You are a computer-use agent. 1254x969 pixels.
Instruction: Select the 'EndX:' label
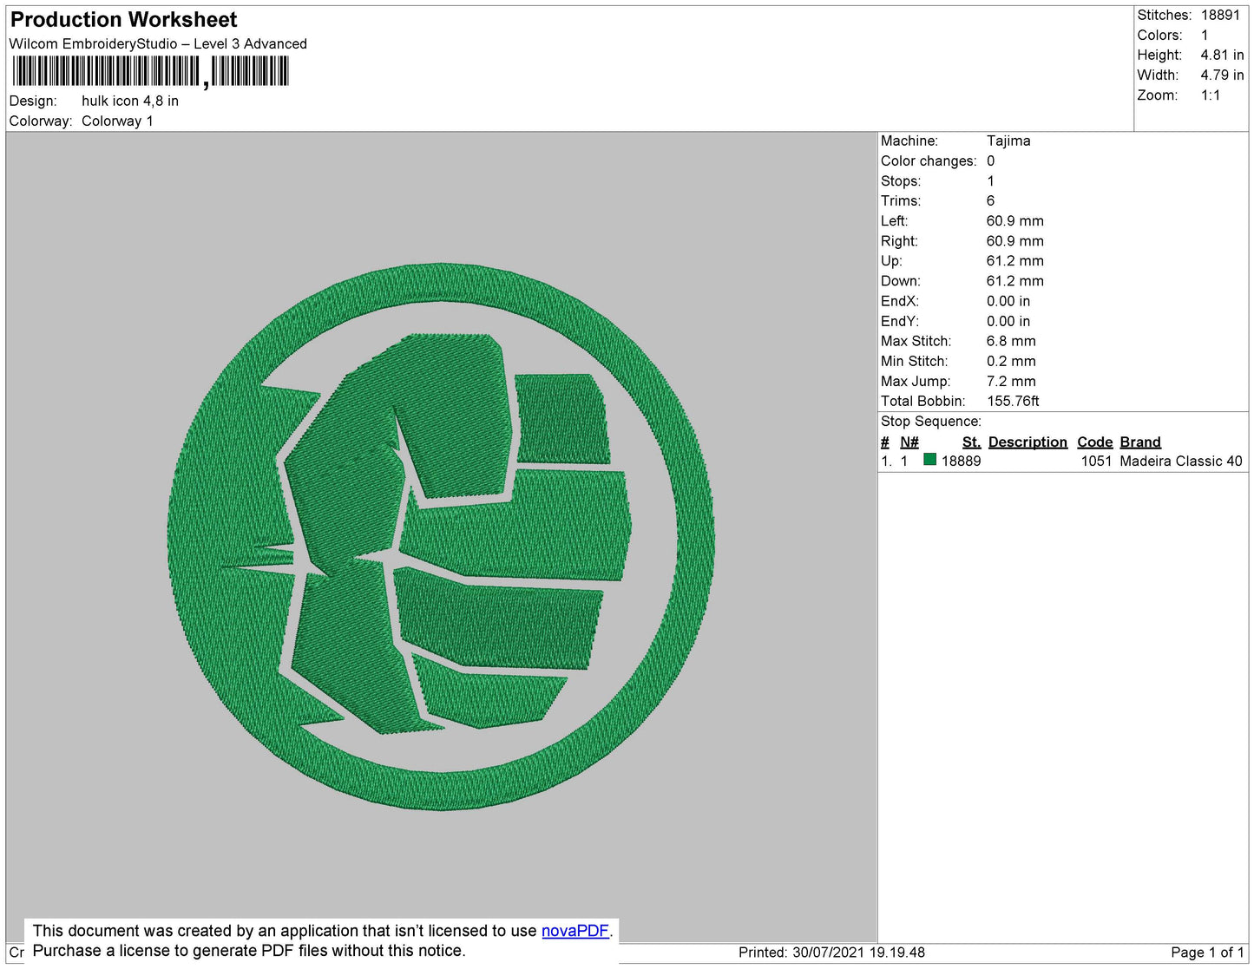tap(900, 301)
